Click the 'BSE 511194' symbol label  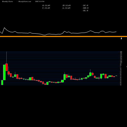(40, 2)
